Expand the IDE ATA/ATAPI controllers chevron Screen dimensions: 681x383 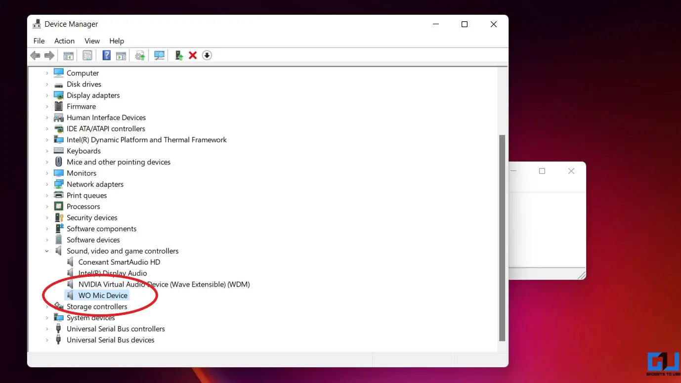click(x=47, y=128)
